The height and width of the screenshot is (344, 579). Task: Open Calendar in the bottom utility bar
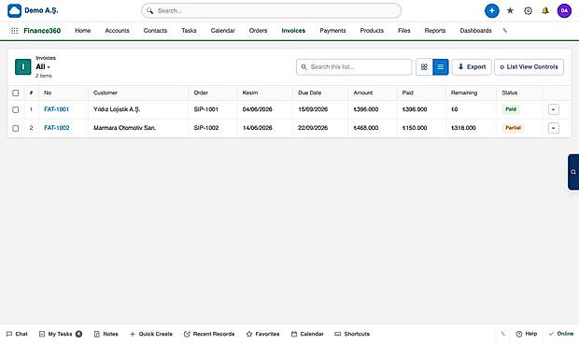pos(307,334)
